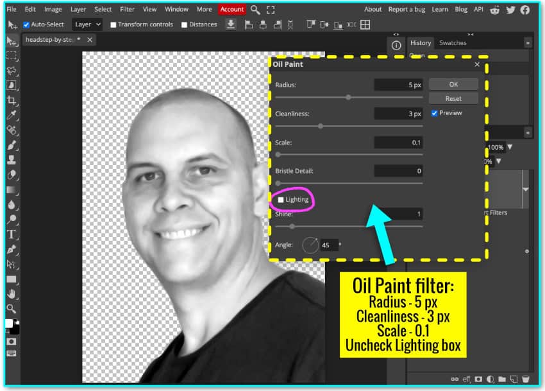This screenshot has height=391, width=545.
Task: Switch to the Swatches tab
Action: click(x=453, y=43)
